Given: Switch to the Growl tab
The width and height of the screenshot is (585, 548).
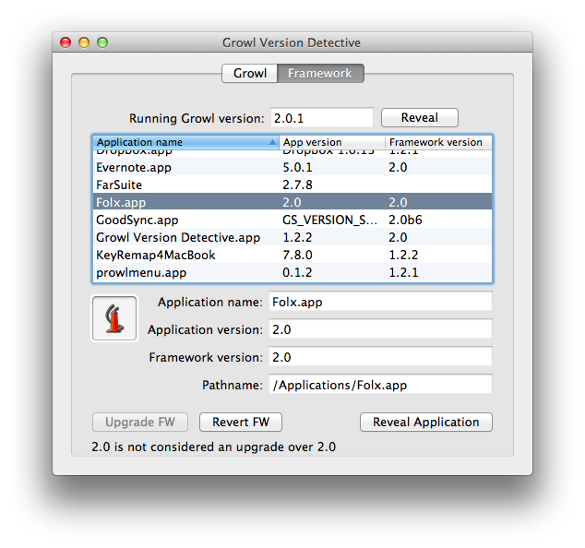Looking at the screenshot, I should tap(250, 73).
